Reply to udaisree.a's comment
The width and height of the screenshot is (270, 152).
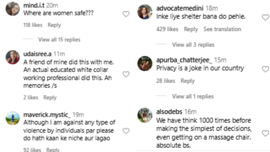(x=50, y=98)
